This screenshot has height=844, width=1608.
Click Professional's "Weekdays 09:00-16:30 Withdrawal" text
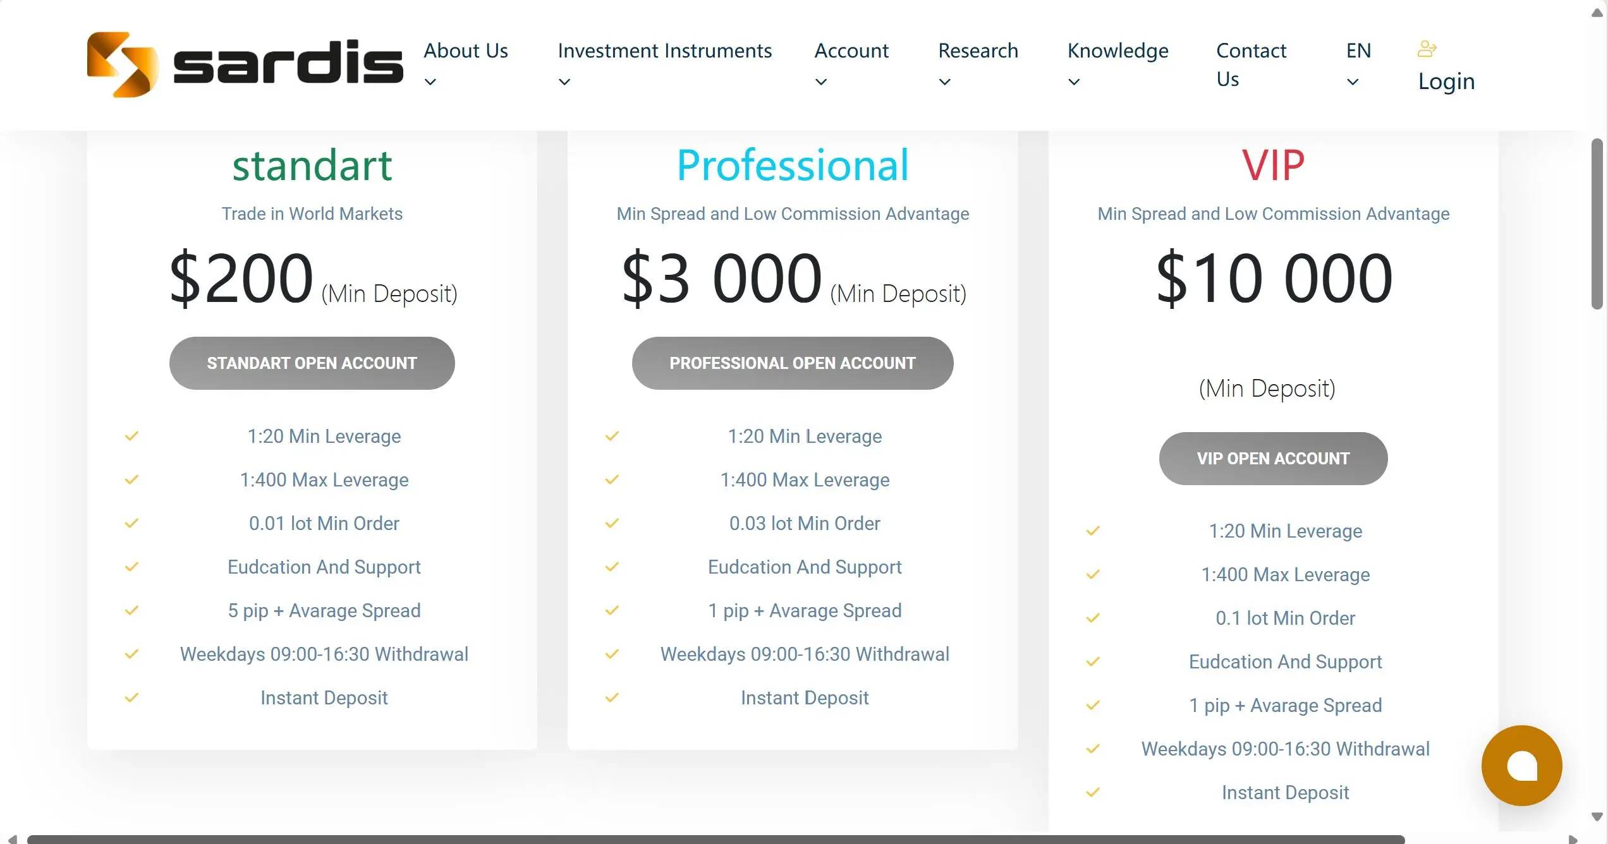tap(805, 654)
